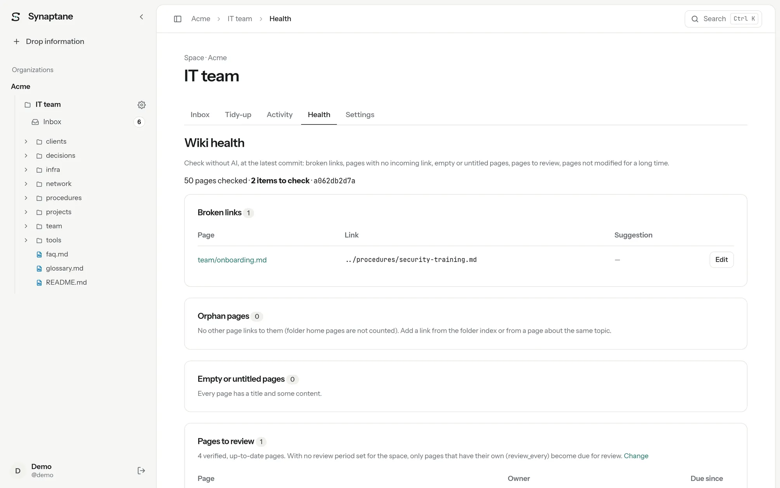Open the Tidy-up tab

pyautogui.click(x=238, y=115)
